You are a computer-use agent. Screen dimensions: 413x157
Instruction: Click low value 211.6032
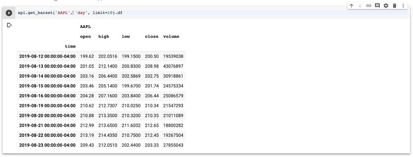point(131,125)
